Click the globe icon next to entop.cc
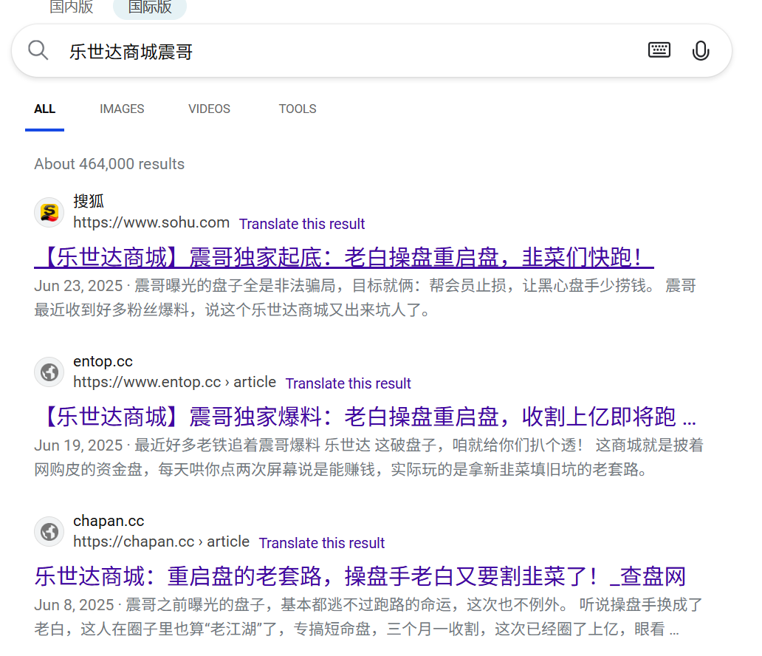Viewport: 762px width, 656px height. coord(49,372)
